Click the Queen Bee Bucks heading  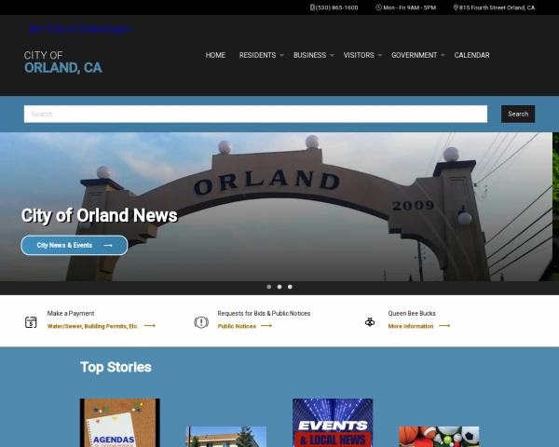pyautogui.click(x=412, y=313)
